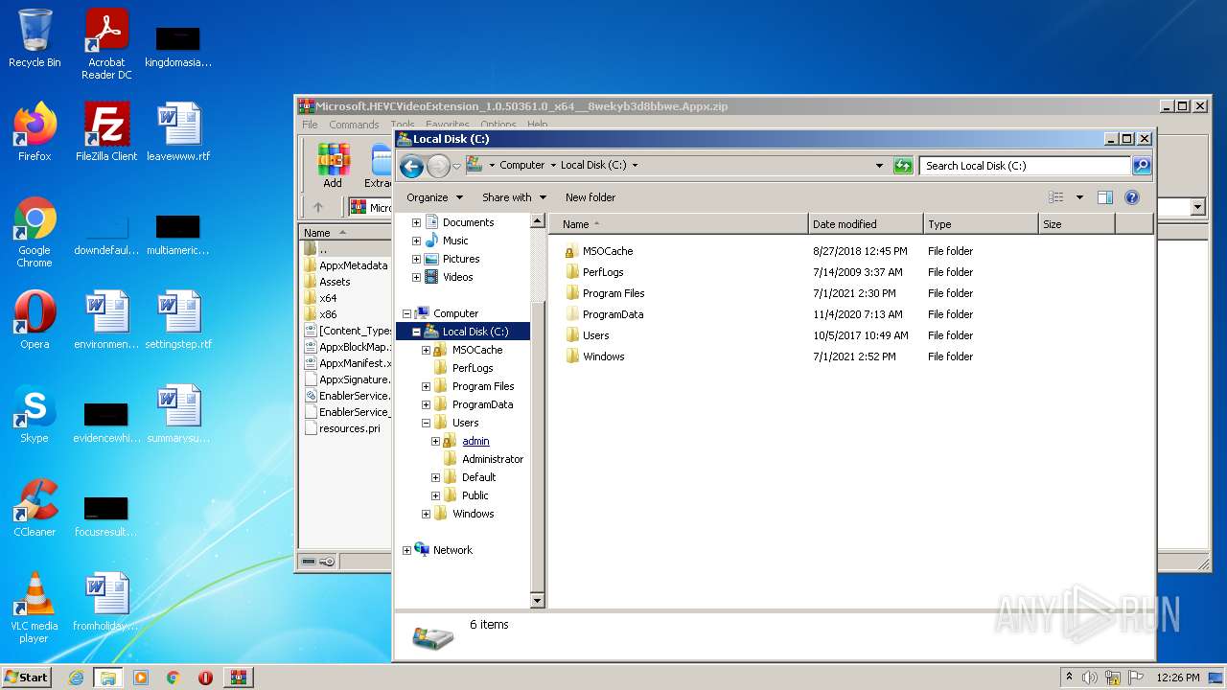Click the Search Local Disk (C:) field
Viewport: 1227px width, 690px height.
point(1025,166)
